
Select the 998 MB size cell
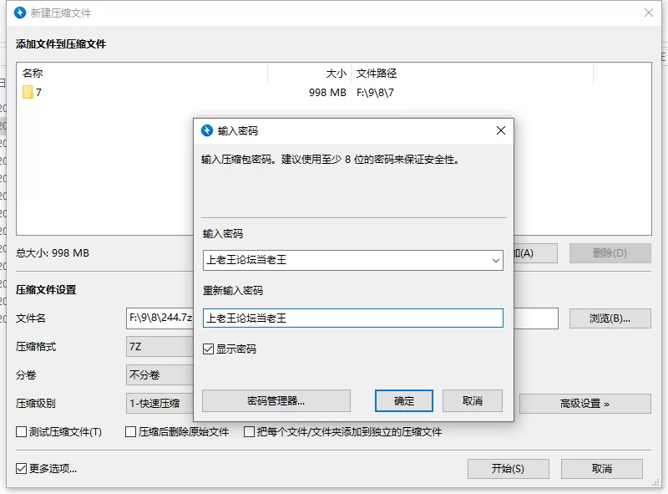click(x=327, y=93)
